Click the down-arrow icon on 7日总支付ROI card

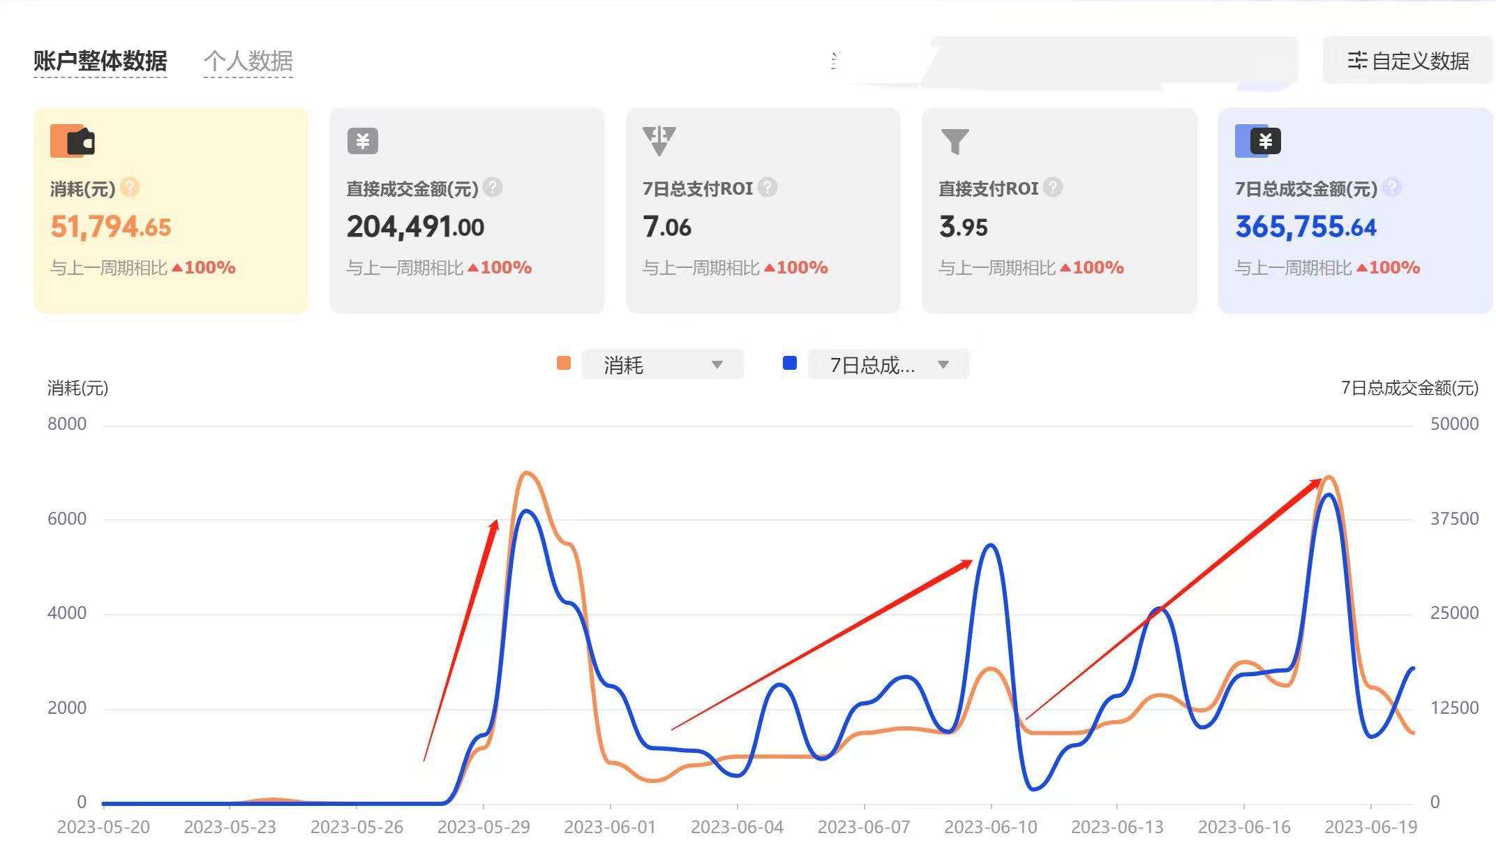point(658,140)
